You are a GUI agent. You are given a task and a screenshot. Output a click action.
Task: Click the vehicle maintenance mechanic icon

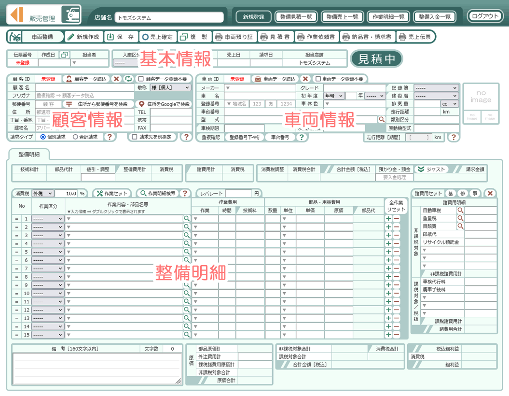pos(15,37)
